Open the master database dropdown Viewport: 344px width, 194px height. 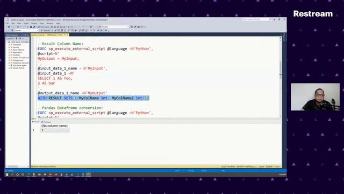coord(27,30)
